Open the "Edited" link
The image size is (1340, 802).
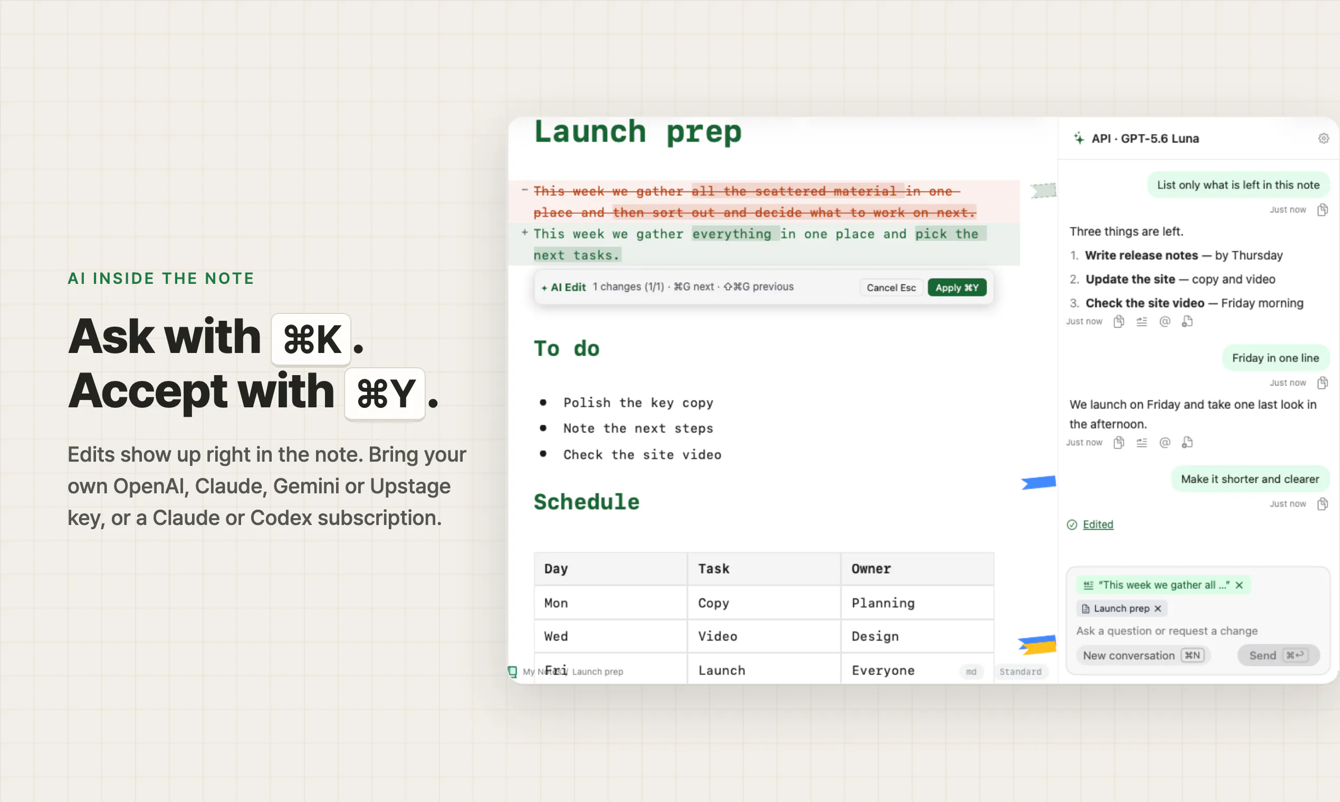pos(1098,525)
